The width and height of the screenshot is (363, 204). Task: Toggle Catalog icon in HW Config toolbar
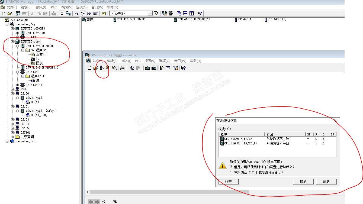click(x=162, y=68)
